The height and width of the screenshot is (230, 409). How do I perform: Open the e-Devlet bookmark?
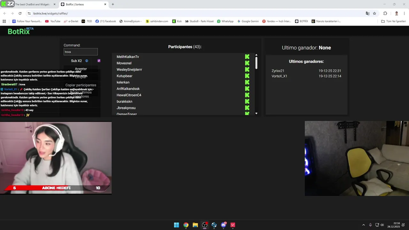71,21
